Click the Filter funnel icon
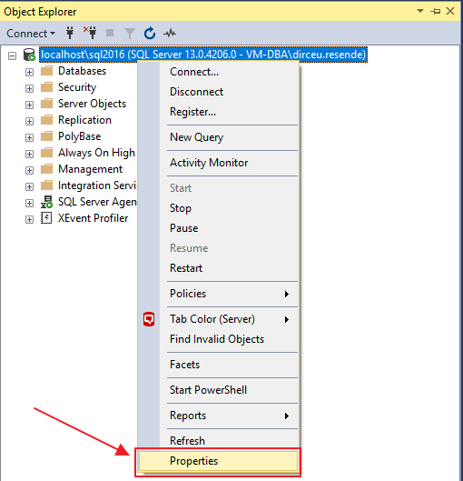The width and height of the screenshot is (463, 481). (130, 33)
